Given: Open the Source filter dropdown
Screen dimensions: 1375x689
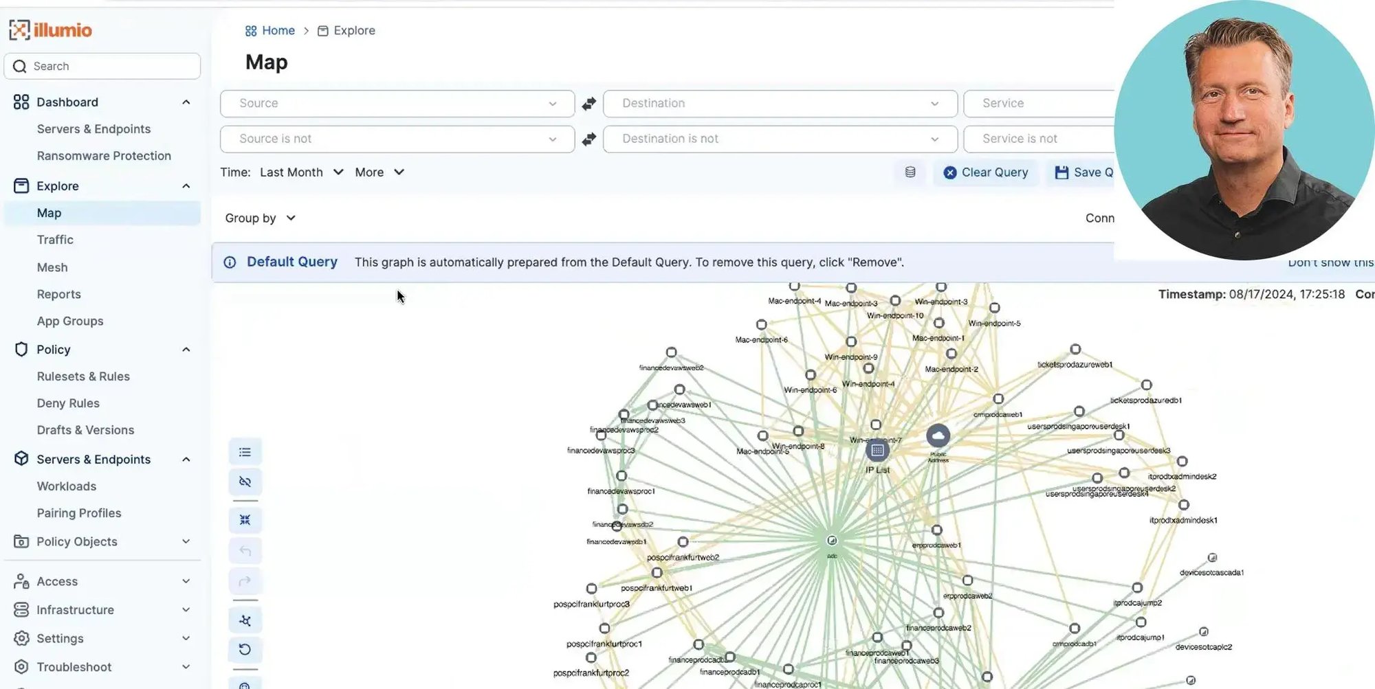Looking at the screenshot, I should click(x=397, y=104).
